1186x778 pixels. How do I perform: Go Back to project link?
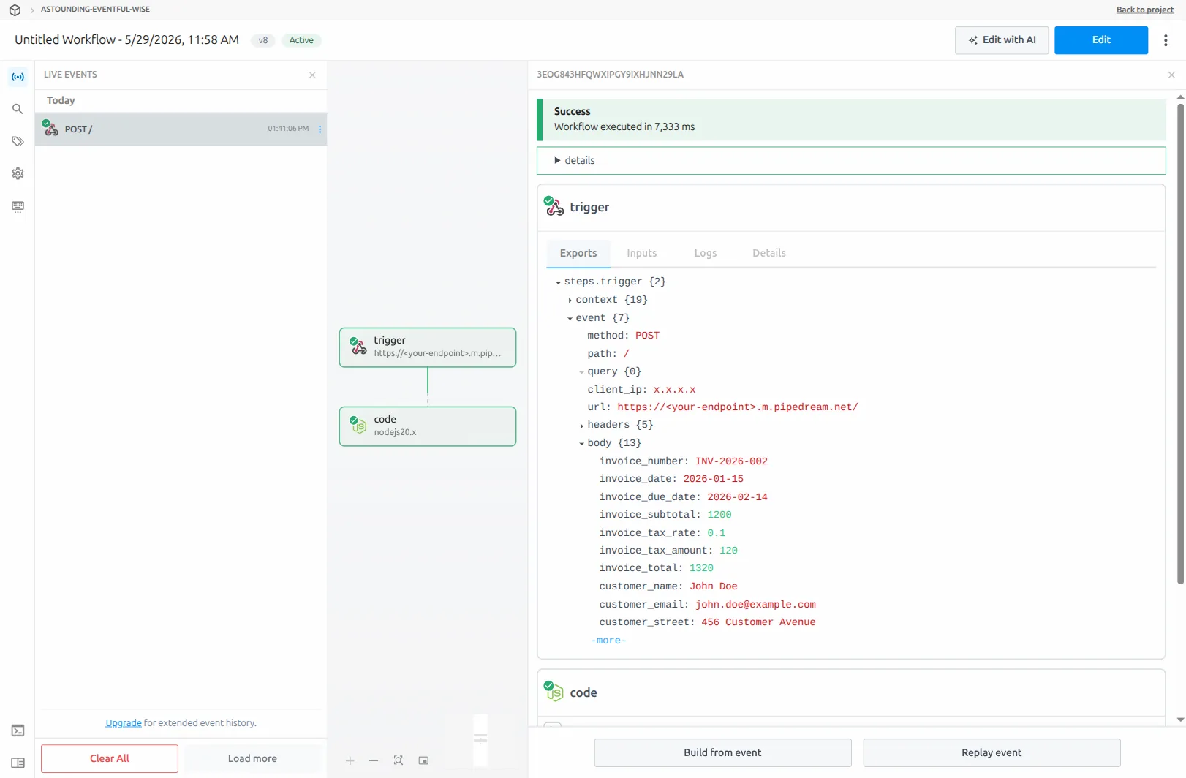(1144, 10)
